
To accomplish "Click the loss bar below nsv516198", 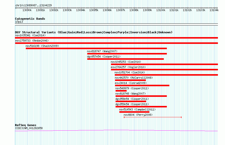I will (96, 48).
